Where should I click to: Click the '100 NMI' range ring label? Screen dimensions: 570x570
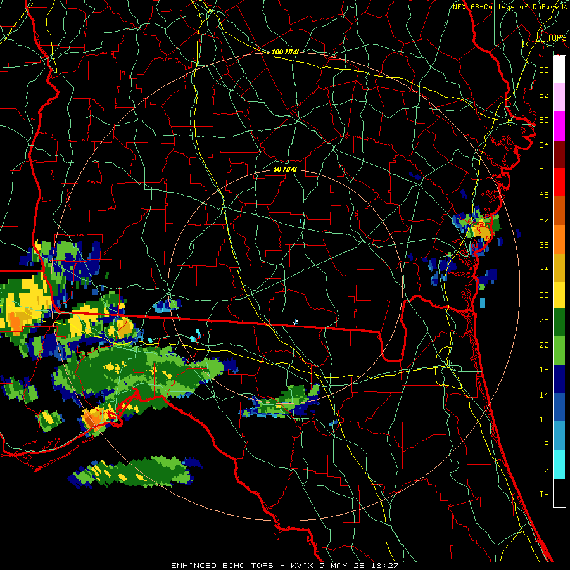(x=285, y=52)
